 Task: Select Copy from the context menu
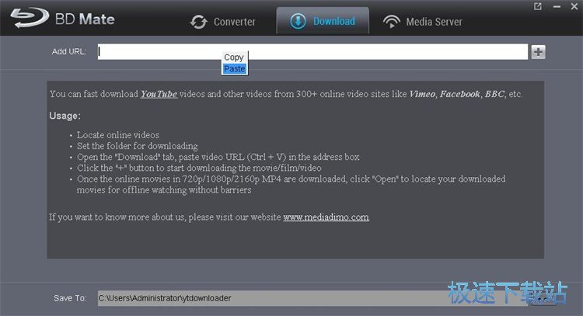click(234, 57)
